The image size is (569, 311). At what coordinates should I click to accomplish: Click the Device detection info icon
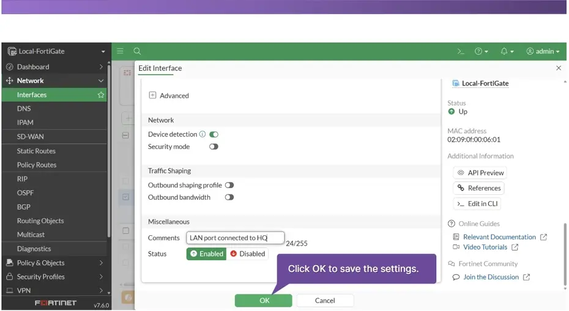(203, 134)
